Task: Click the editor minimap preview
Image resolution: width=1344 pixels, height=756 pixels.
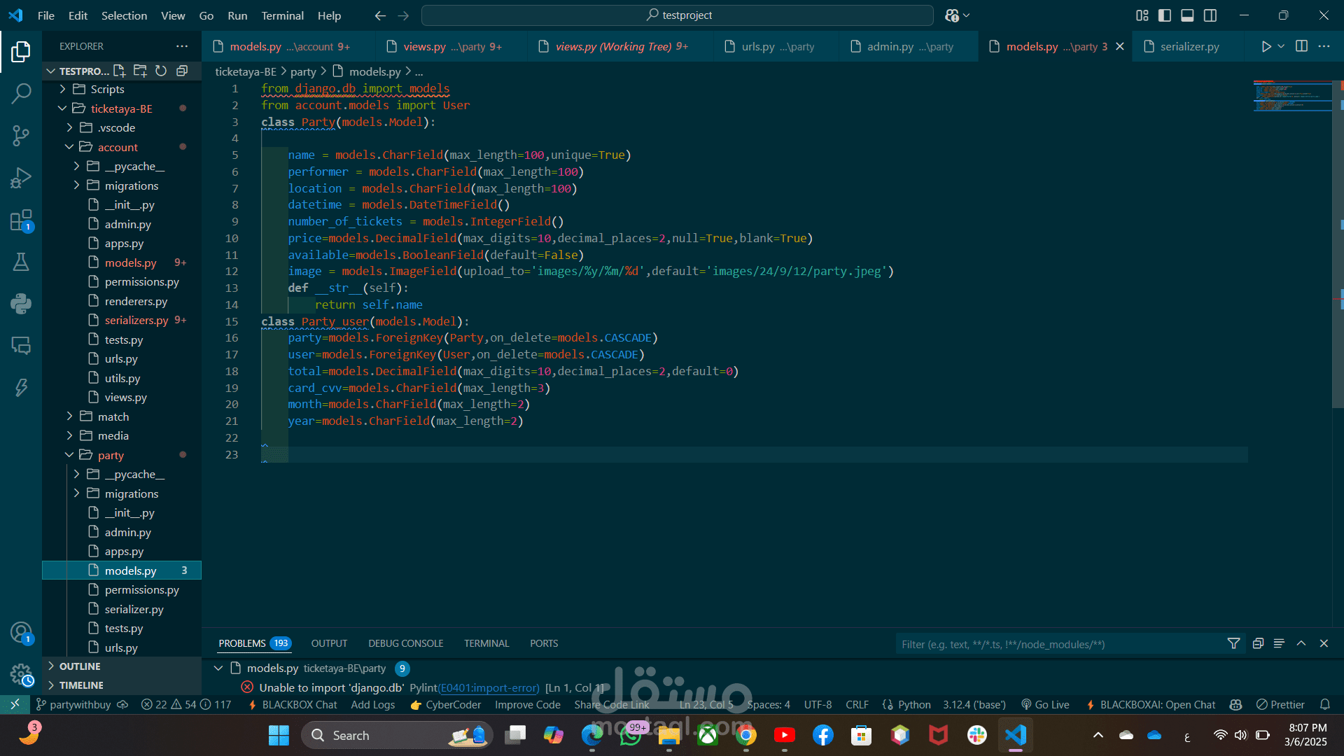Action: pos(1291,97)
